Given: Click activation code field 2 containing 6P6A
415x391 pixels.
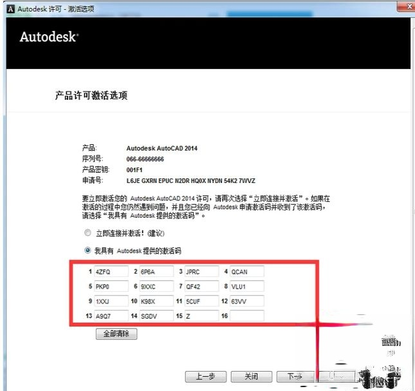Looking at the screenshot, I should tap(156, 272).
